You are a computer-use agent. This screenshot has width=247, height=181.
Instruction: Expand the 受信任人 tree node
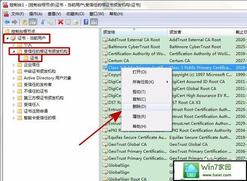pyautogui.click(x=14, y=105)
